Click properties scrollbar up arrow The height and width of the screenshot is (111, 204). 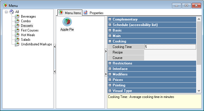coord(199,19)
